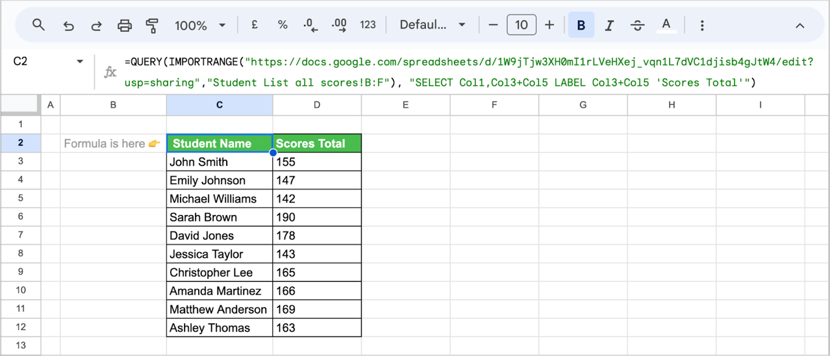Toggle italic formatting
Viewport: 830px width, 356px height.
[609, 25]
